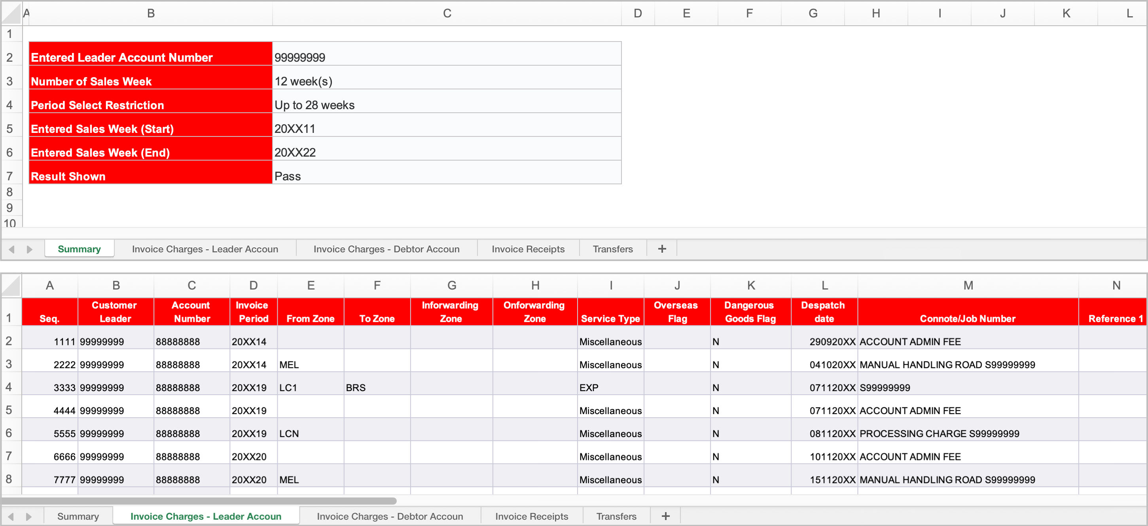The image size is (1148, 526).
Task: Click the left sheet-navigation arrow in the top window
Action: pyautogui.click(x=11, y=250)
